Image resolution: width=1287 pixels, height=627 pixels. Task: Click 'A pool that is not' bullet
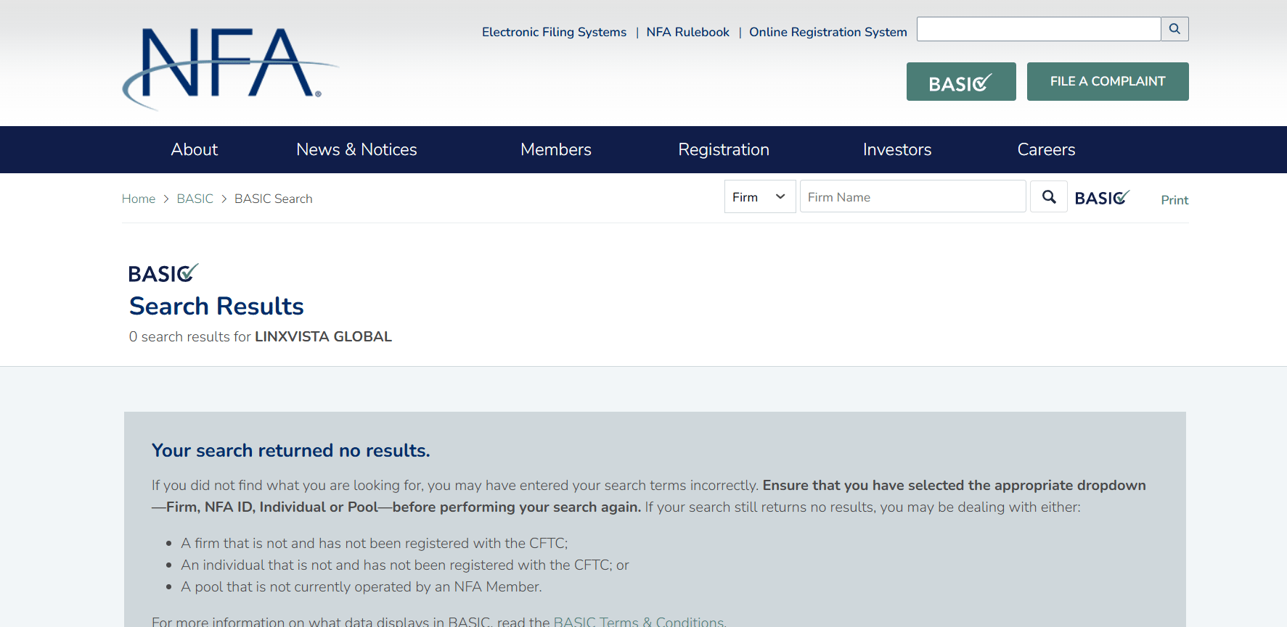click(361, 586)
